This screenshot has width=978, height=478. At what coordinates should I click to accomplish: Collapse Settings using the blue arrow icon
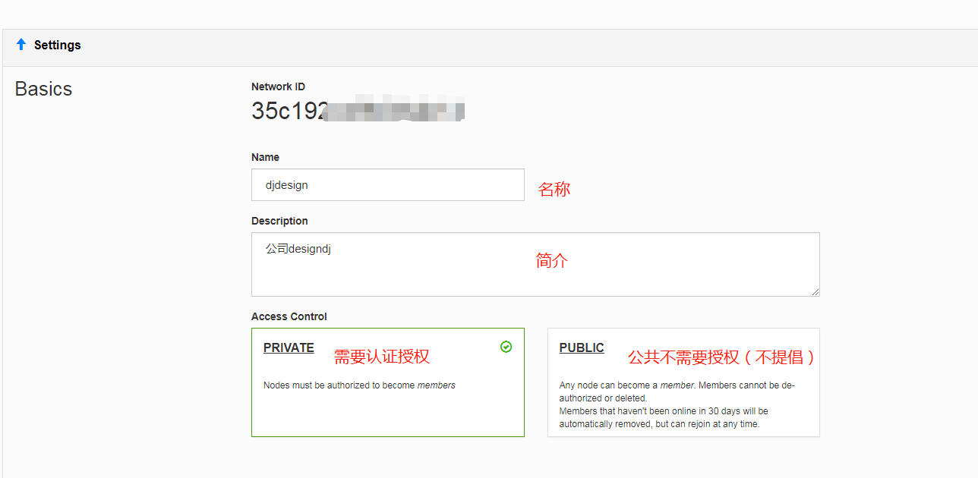[x=21, y=45]
